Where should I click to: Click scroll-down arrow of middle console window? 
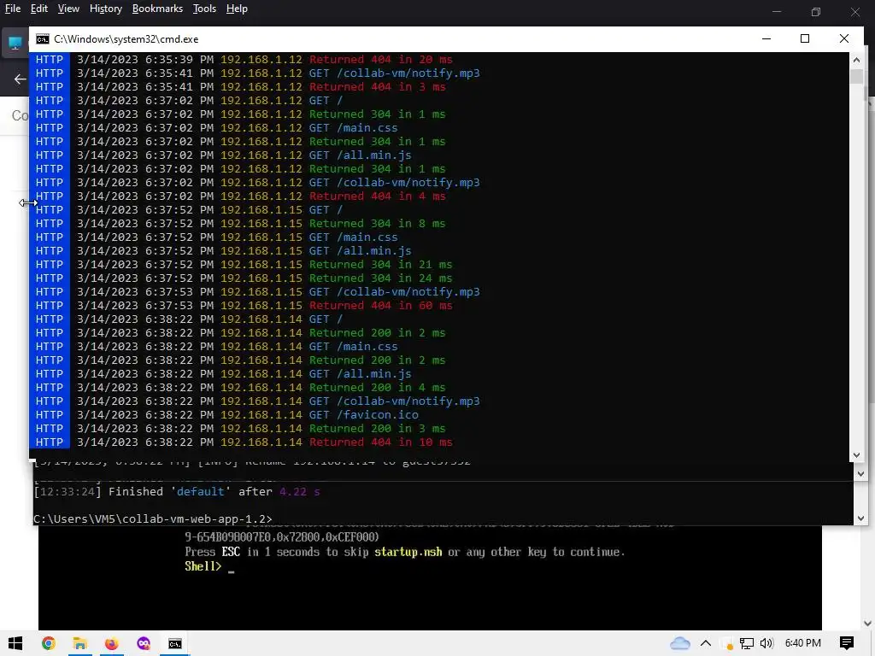(860, 473)
